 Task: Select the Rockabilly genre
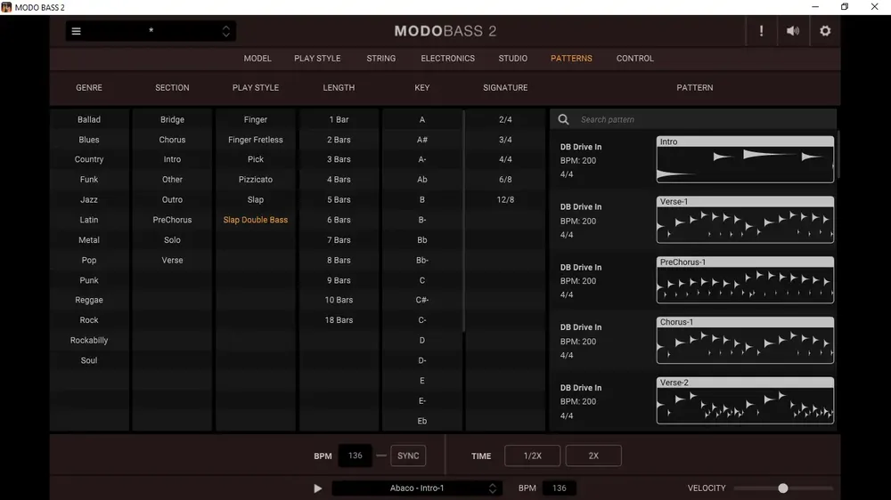click(89, 340)
